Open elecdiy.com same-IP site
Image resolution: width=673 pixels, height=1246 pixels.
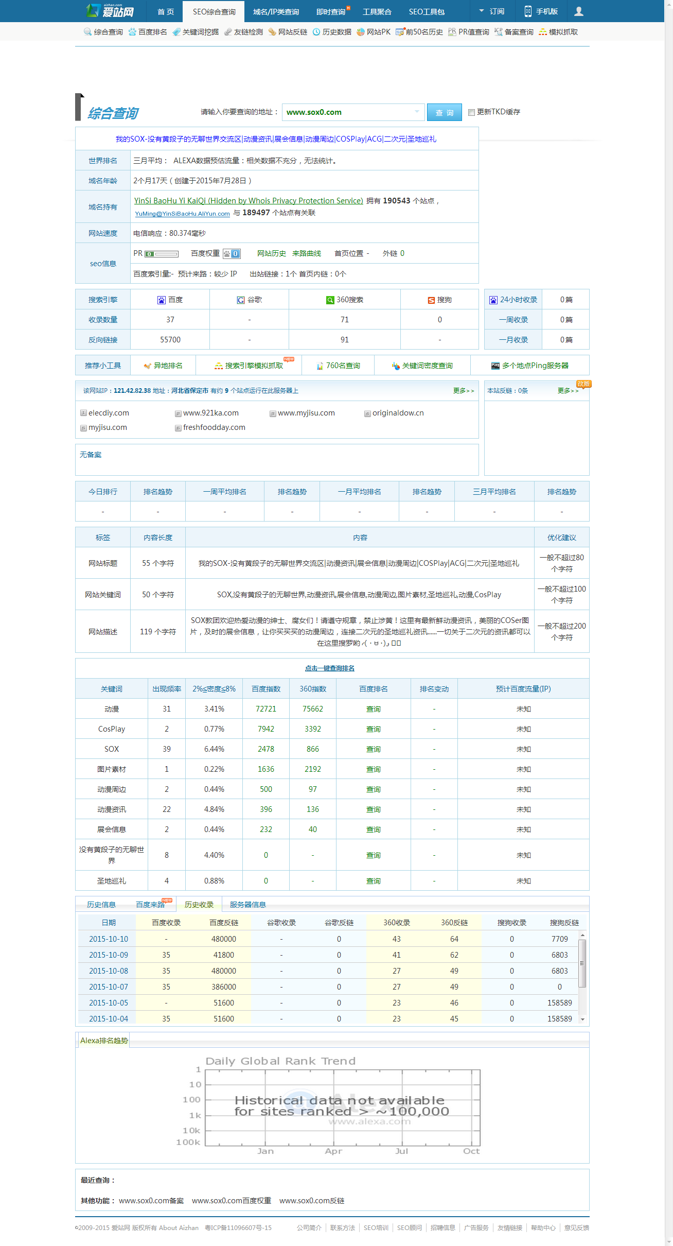point(109,413)
